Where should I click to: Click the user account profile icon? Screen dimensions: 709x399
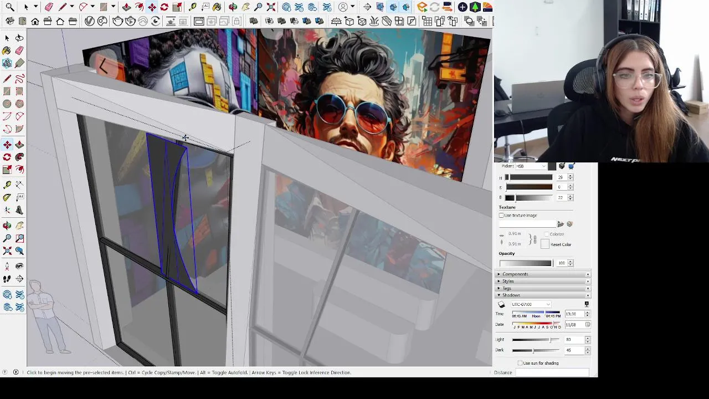(x=343, y=7)
